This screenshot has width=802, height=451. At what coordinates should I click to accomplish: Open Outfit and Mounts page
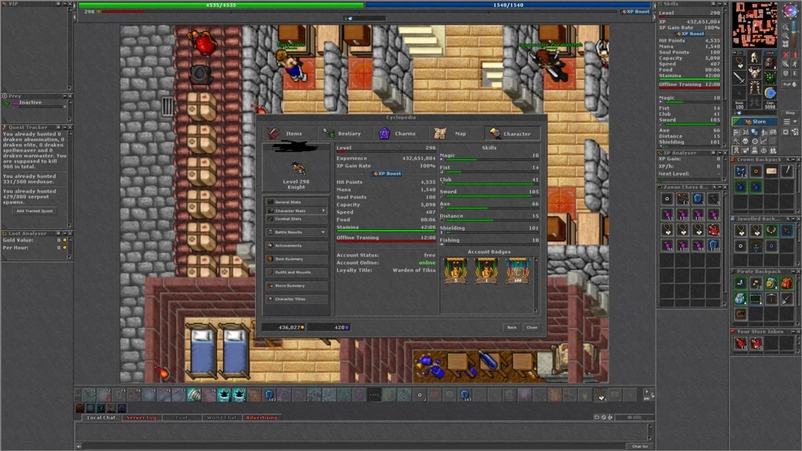coord(296,272)
